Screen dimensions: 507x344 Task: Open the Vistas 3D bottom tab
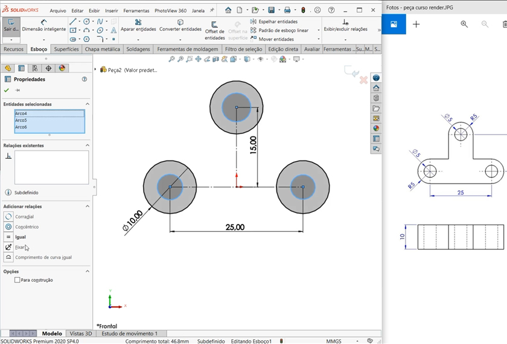click(x=81, y=333)
